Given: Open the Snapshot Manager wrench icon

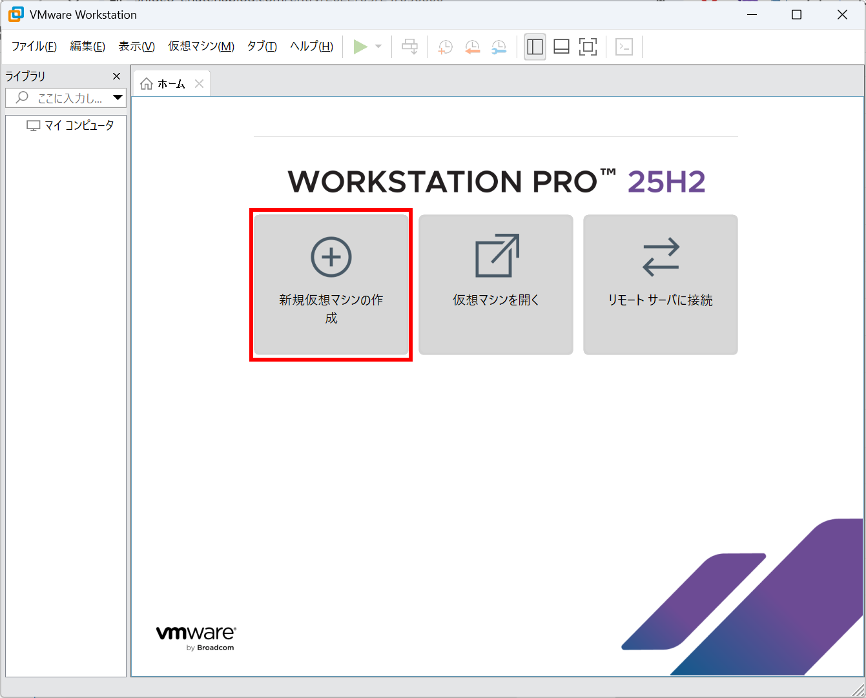Looking at the screenshot, I should pyautogui.click(x=499, y=46).
